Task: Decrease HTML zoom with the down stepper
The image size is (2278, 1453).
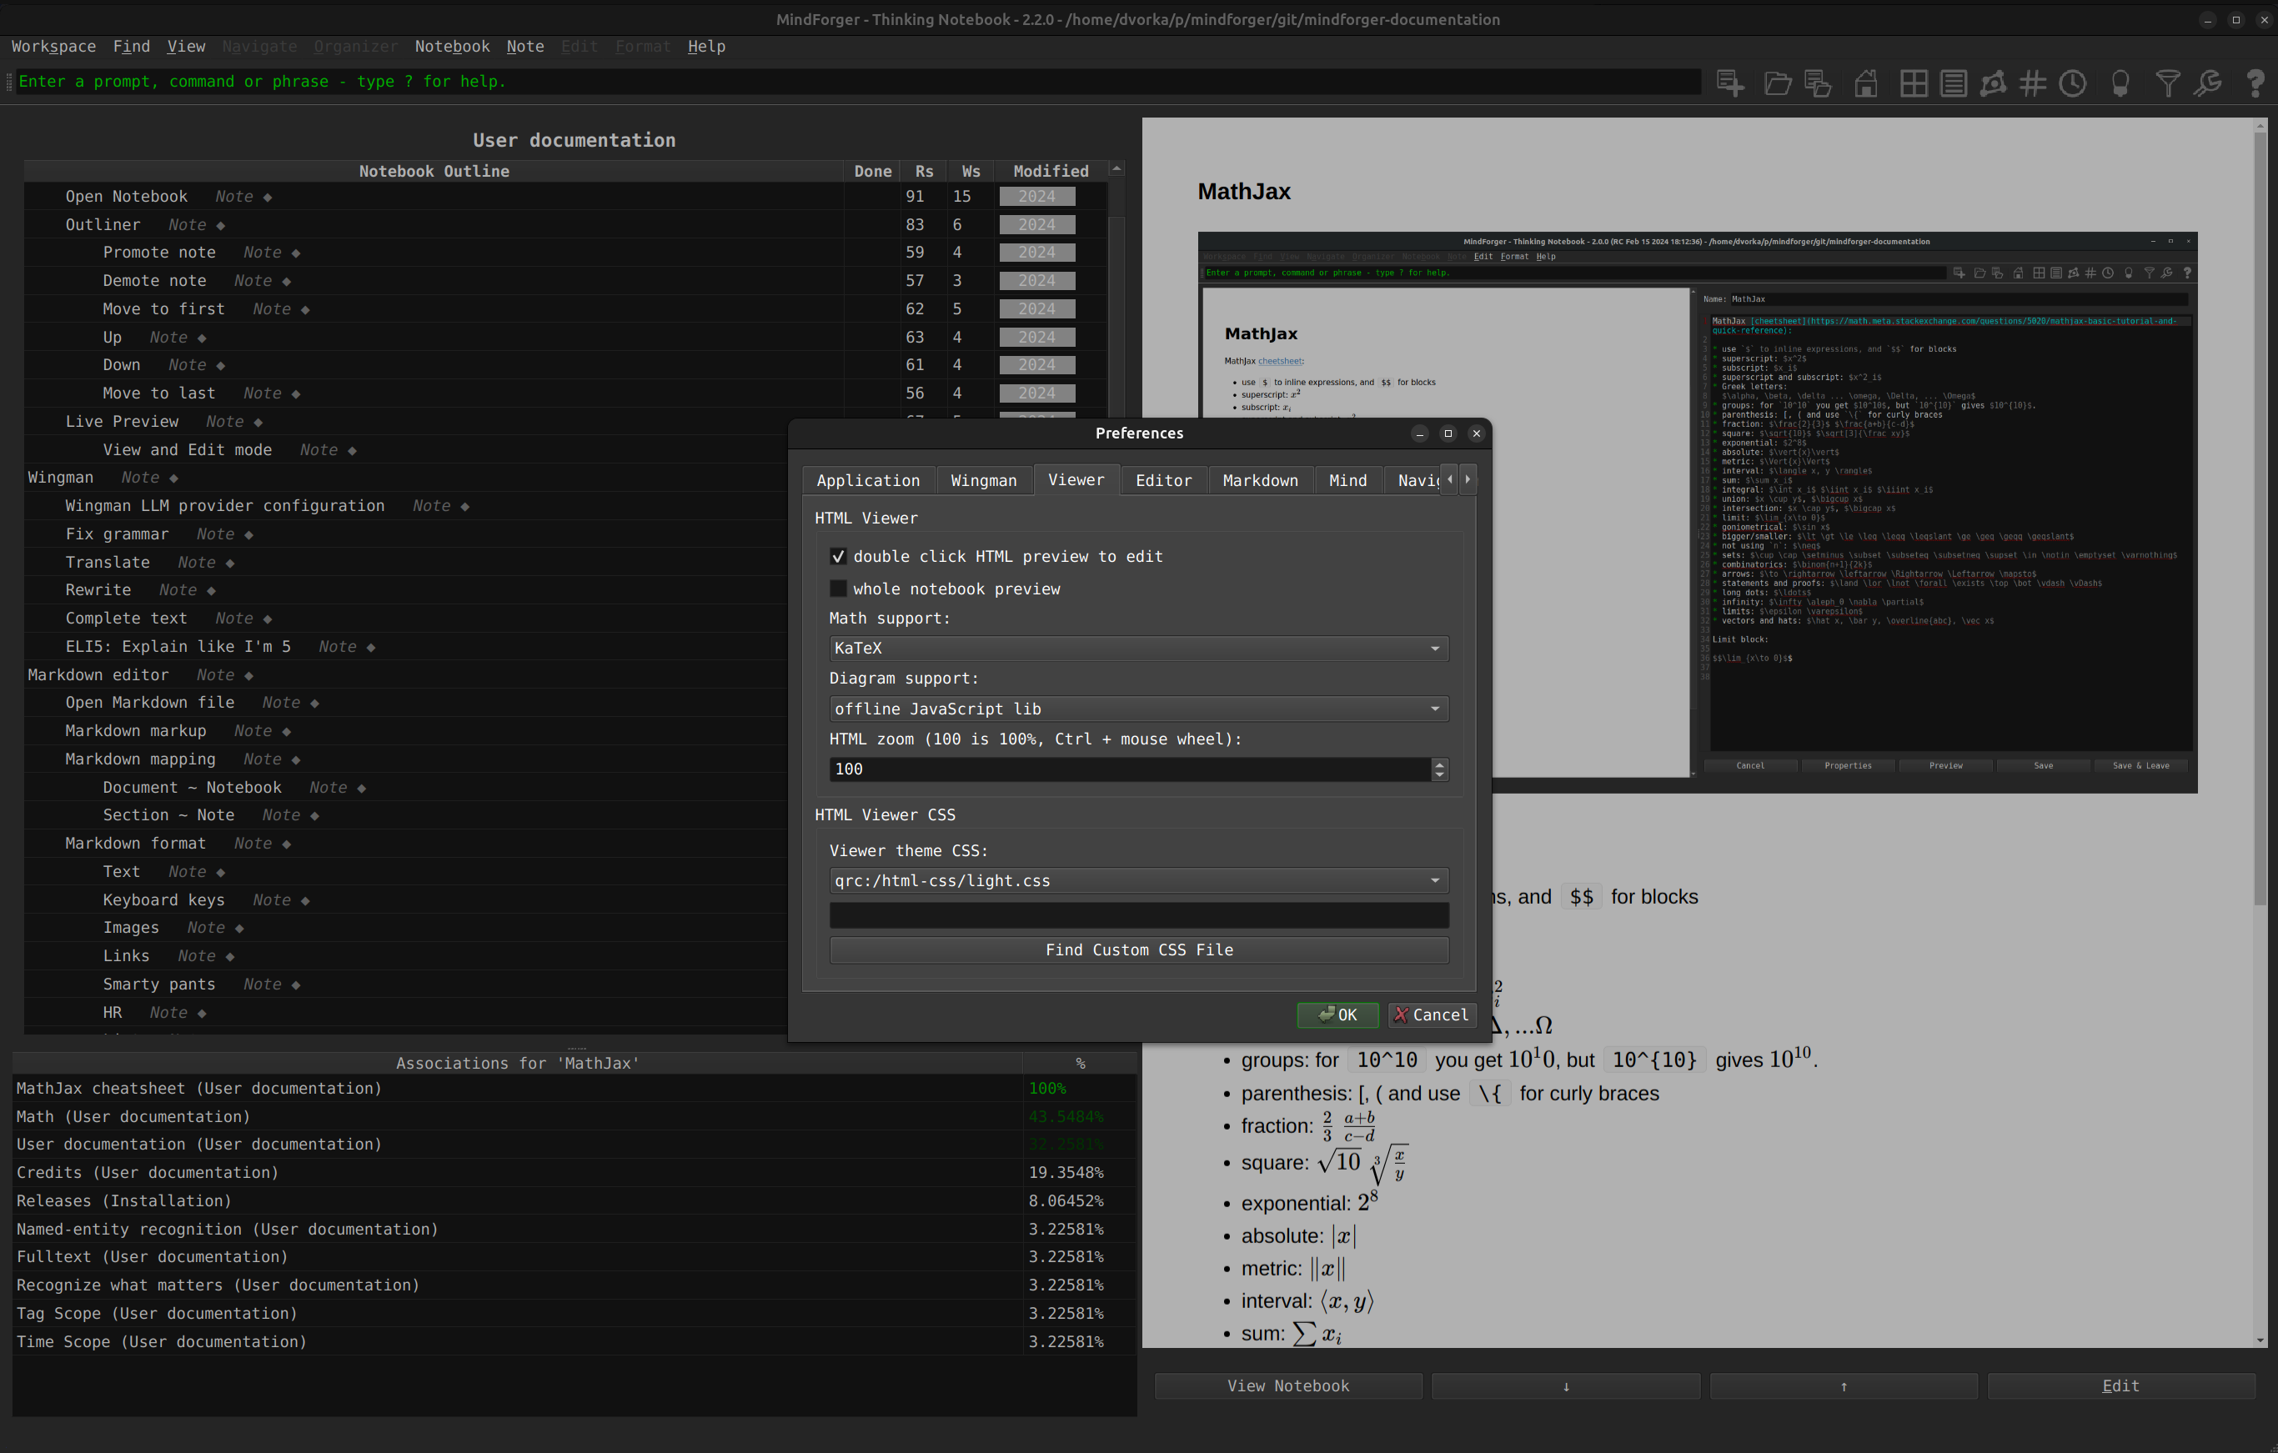Action: 1439,774
